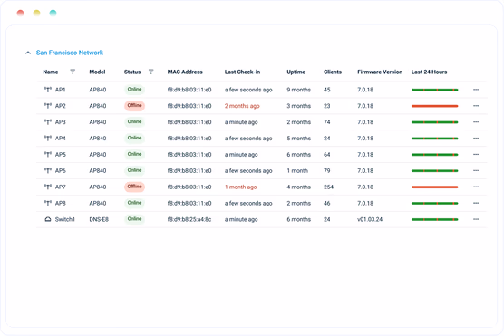Click the AP3 access point antenna icon
This screenshot has height=336, width=504.
click(48, 122)
